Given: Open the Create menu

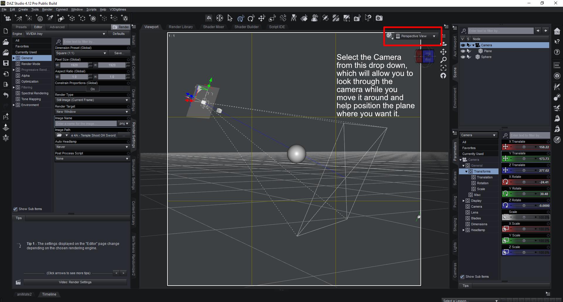Looking at the screenshot, I should click(x=23, y=9).
